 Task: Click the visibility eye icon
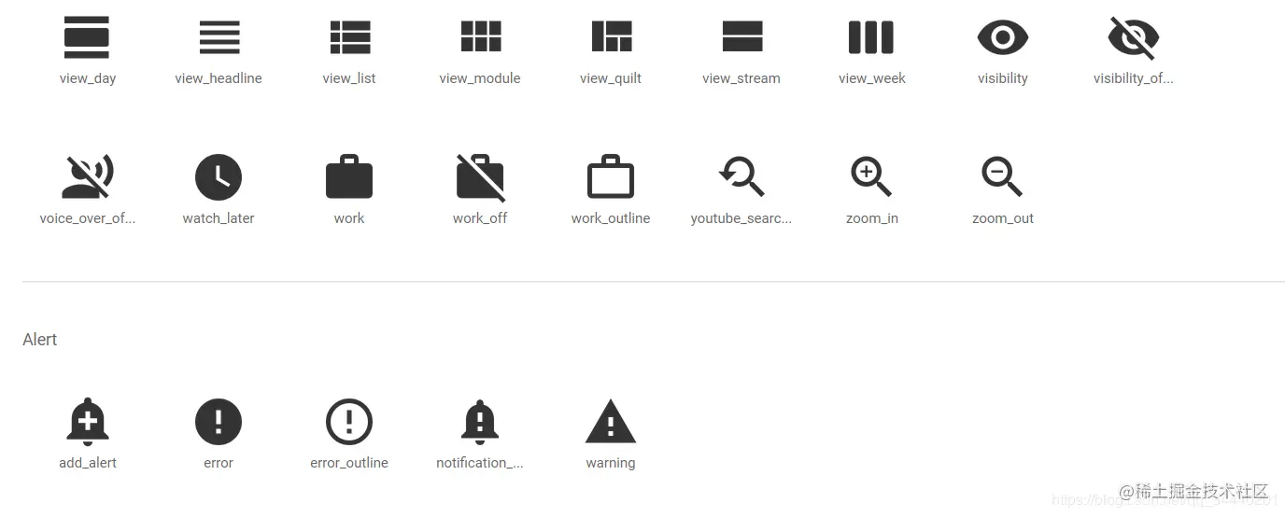[1003, 37]
